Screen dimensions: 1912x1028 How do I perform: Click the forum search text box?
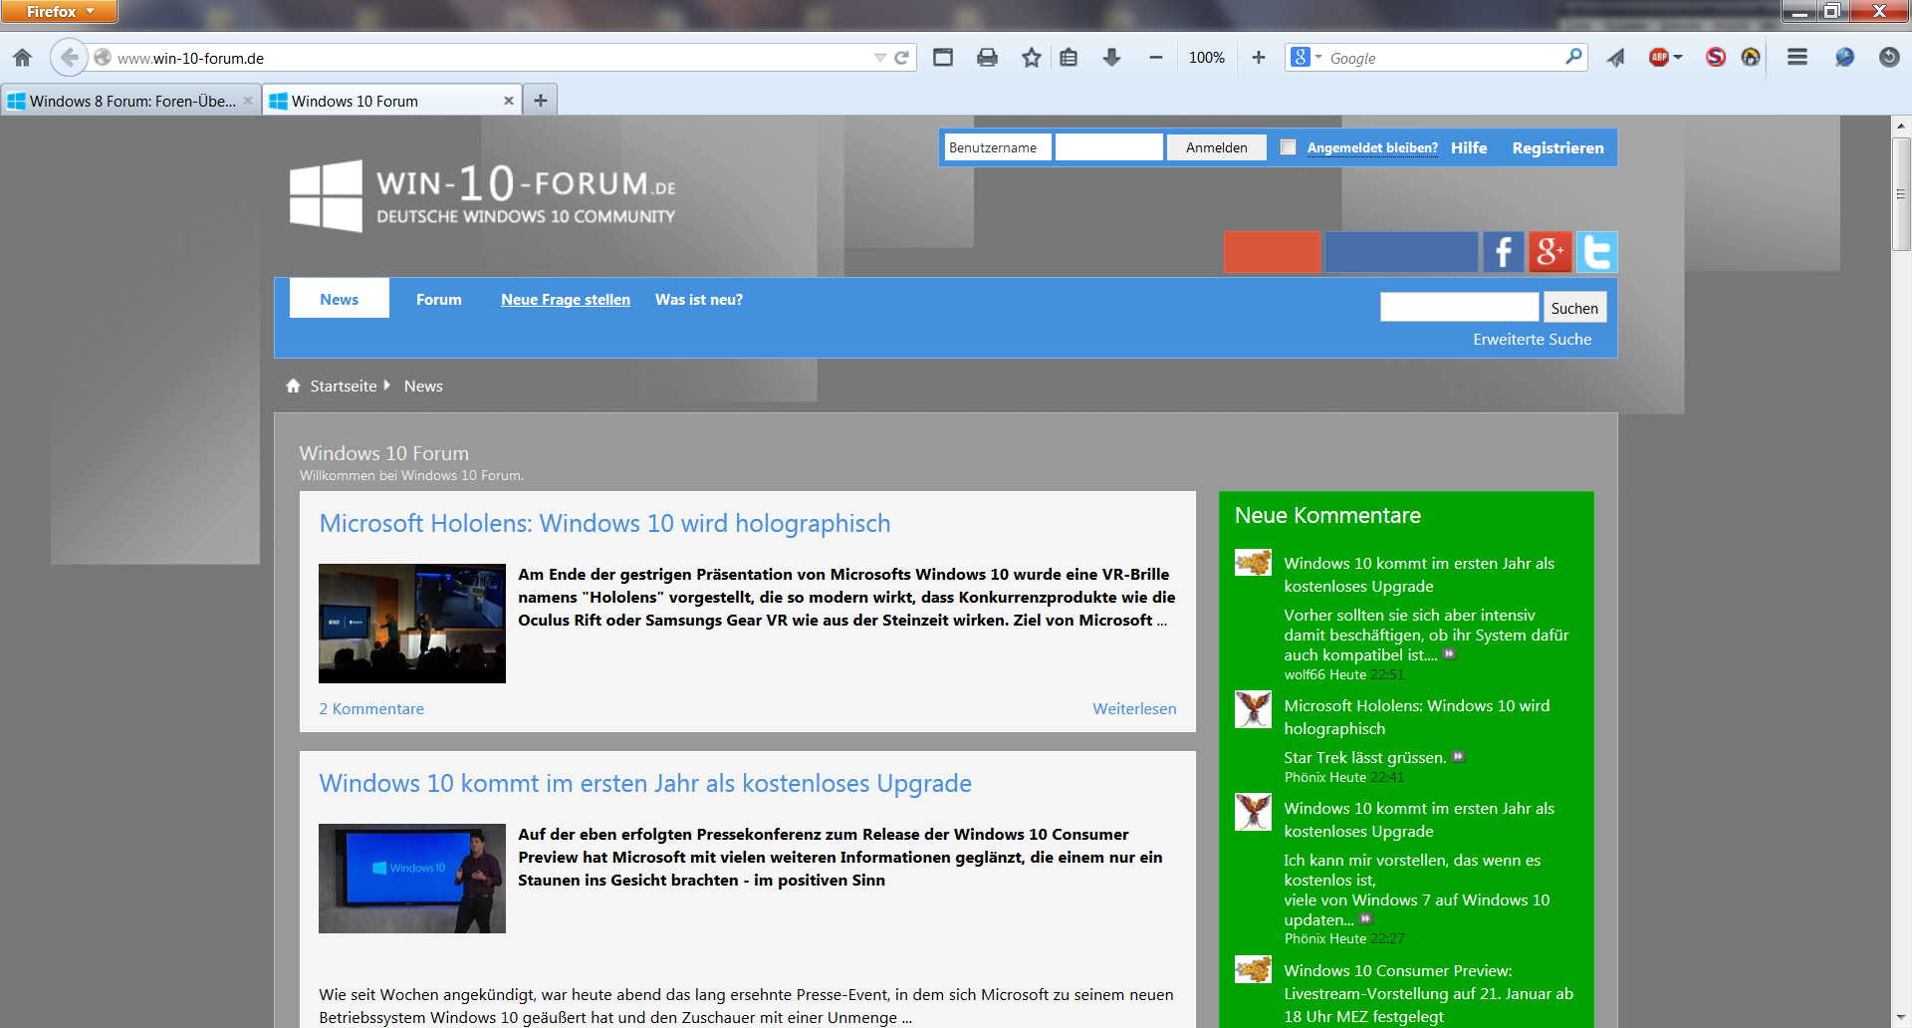1459,307
